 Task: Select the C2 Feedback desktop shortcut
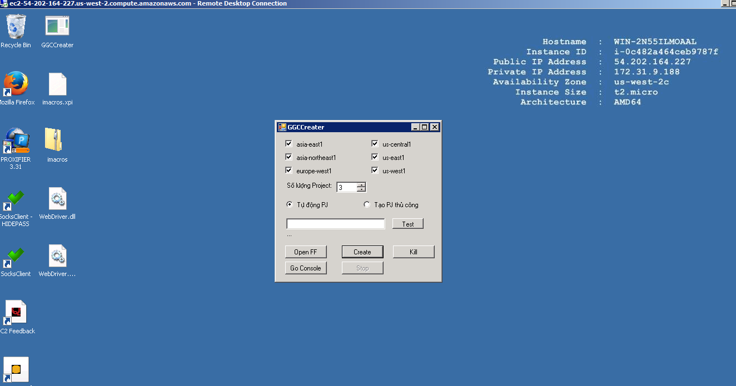tap(16, 313)
